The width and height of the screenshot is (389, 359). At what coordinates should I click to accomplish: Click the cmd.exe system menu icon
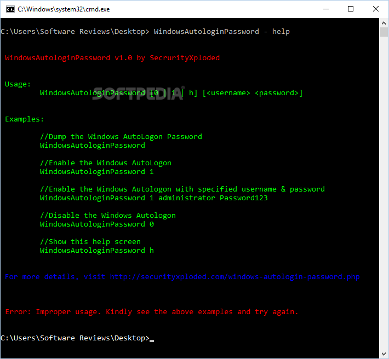10,9
